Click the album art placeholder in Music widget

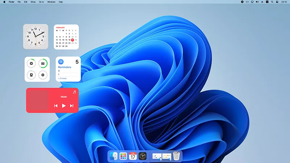tap(38, 100)
